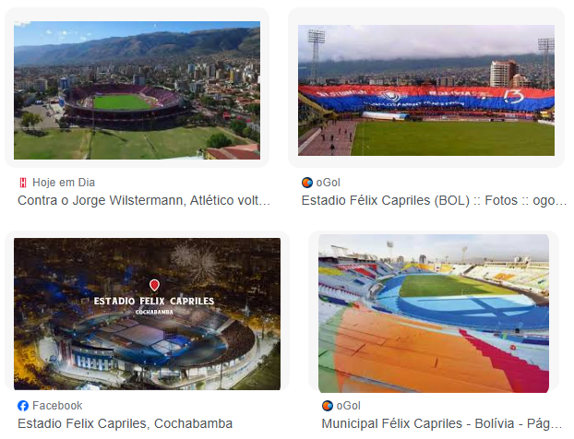Open the photo of the colorful painted stands

coord(434,314)
